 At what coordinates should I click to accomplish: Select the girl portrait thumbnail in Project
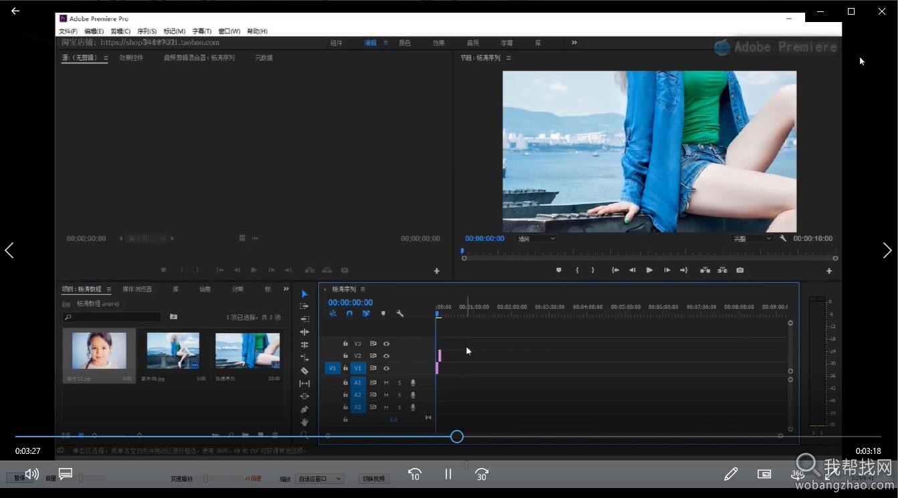pos(99,351)
